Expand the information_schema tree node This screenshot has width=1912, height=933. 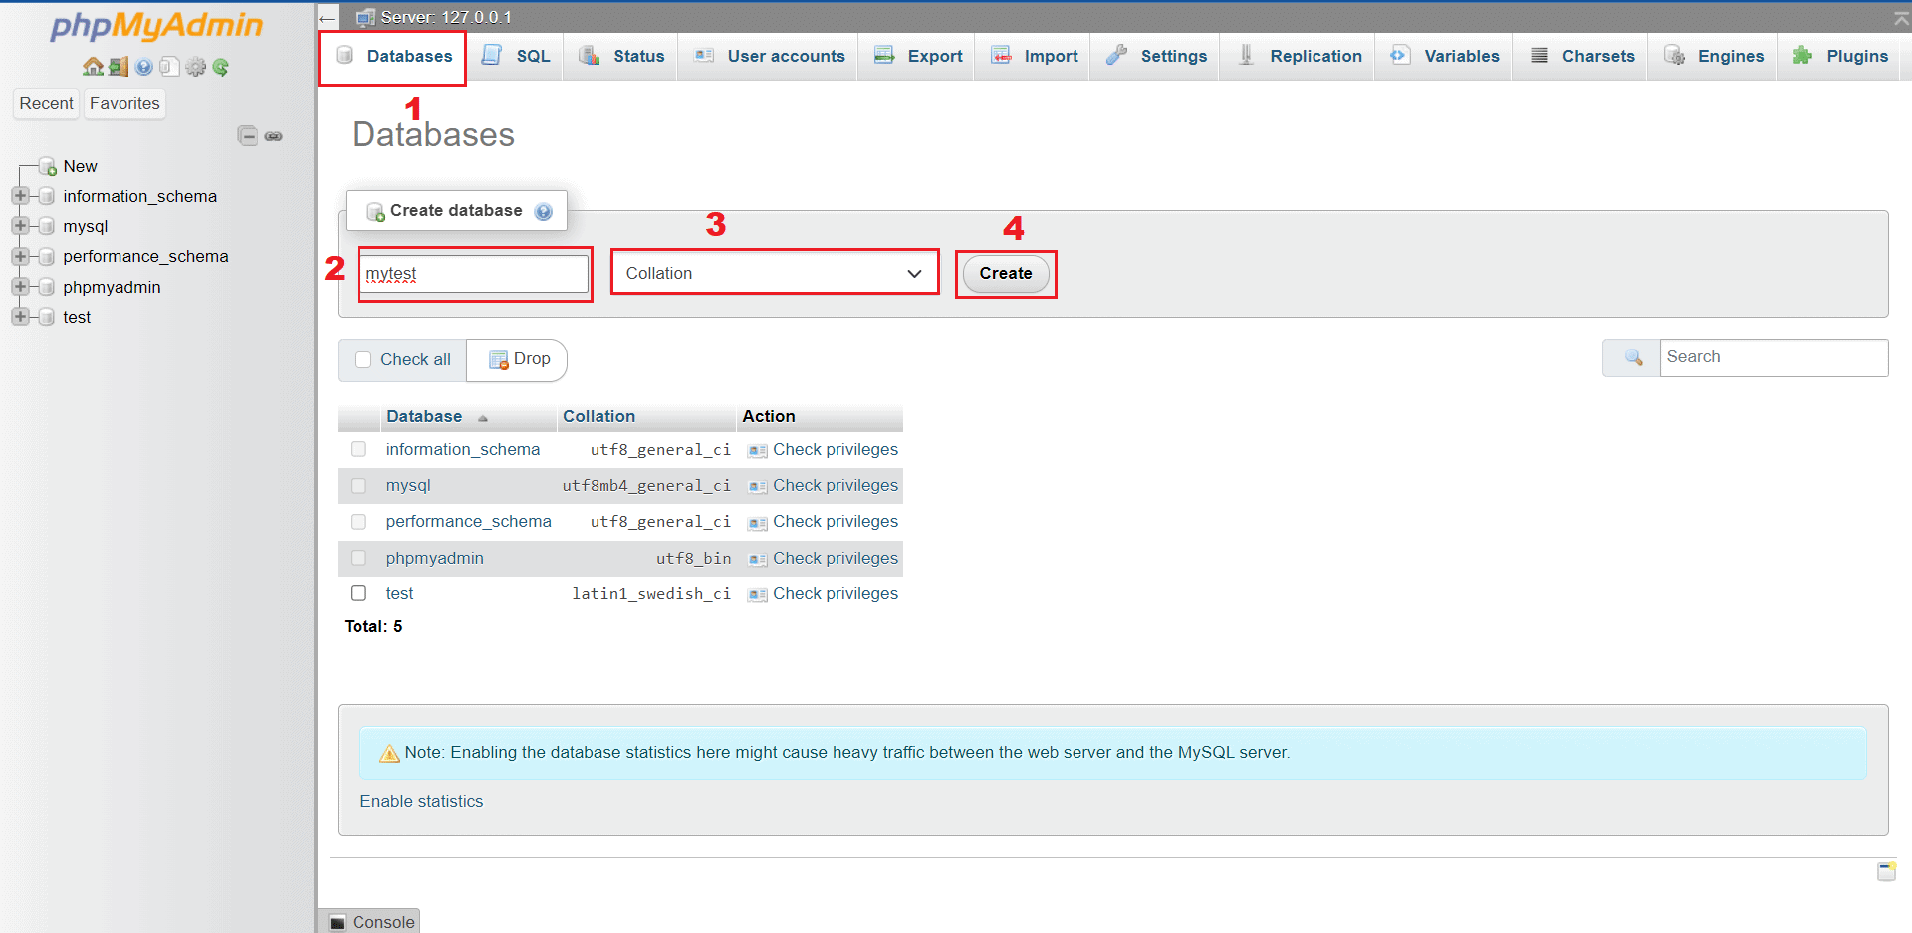click(22, 196)
